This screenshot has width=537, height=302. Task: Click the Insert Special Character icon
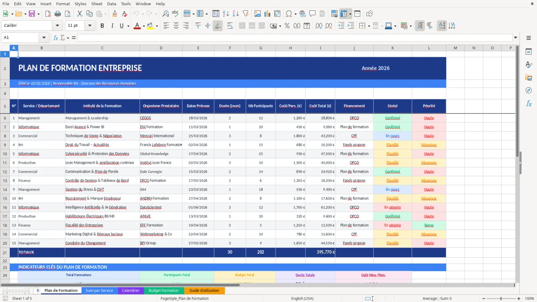[289, 13]
